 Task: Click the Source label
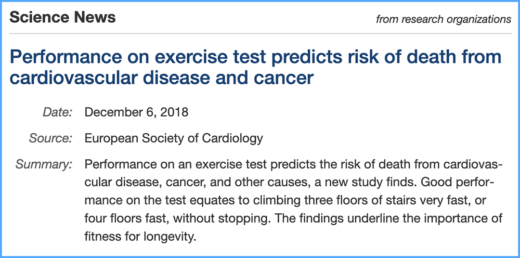51,139
